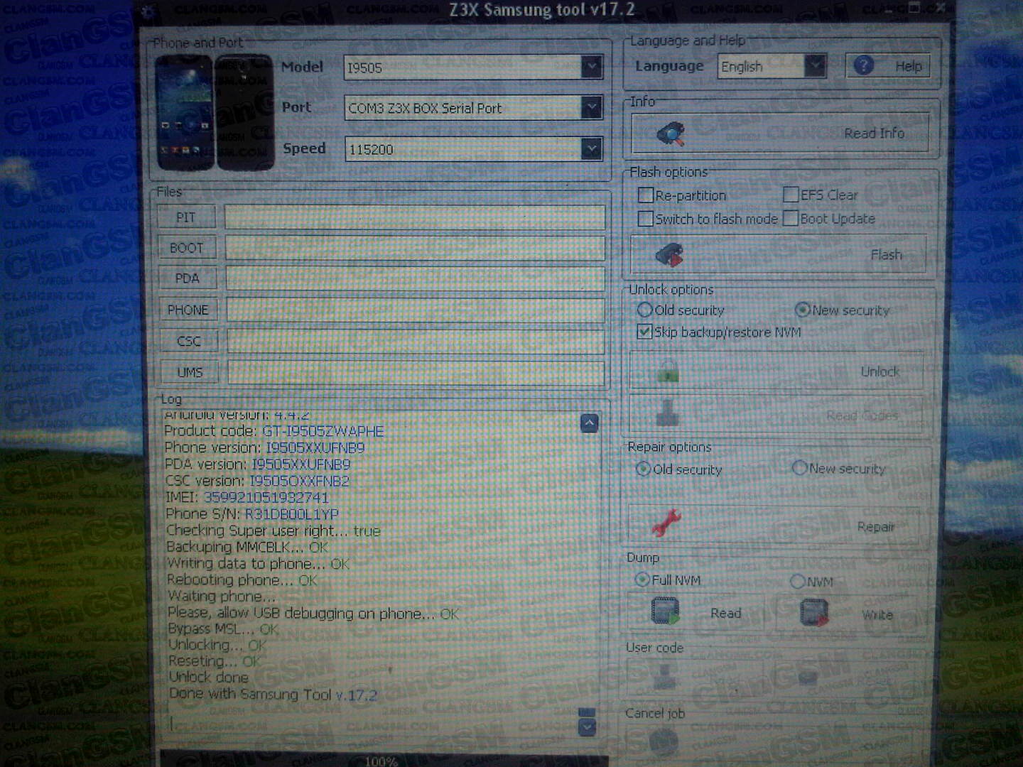Image resolution: width=1023 pixels, height=767 pixels.
Task: Select Old security under Unlock options
Action: pos(645,310)
